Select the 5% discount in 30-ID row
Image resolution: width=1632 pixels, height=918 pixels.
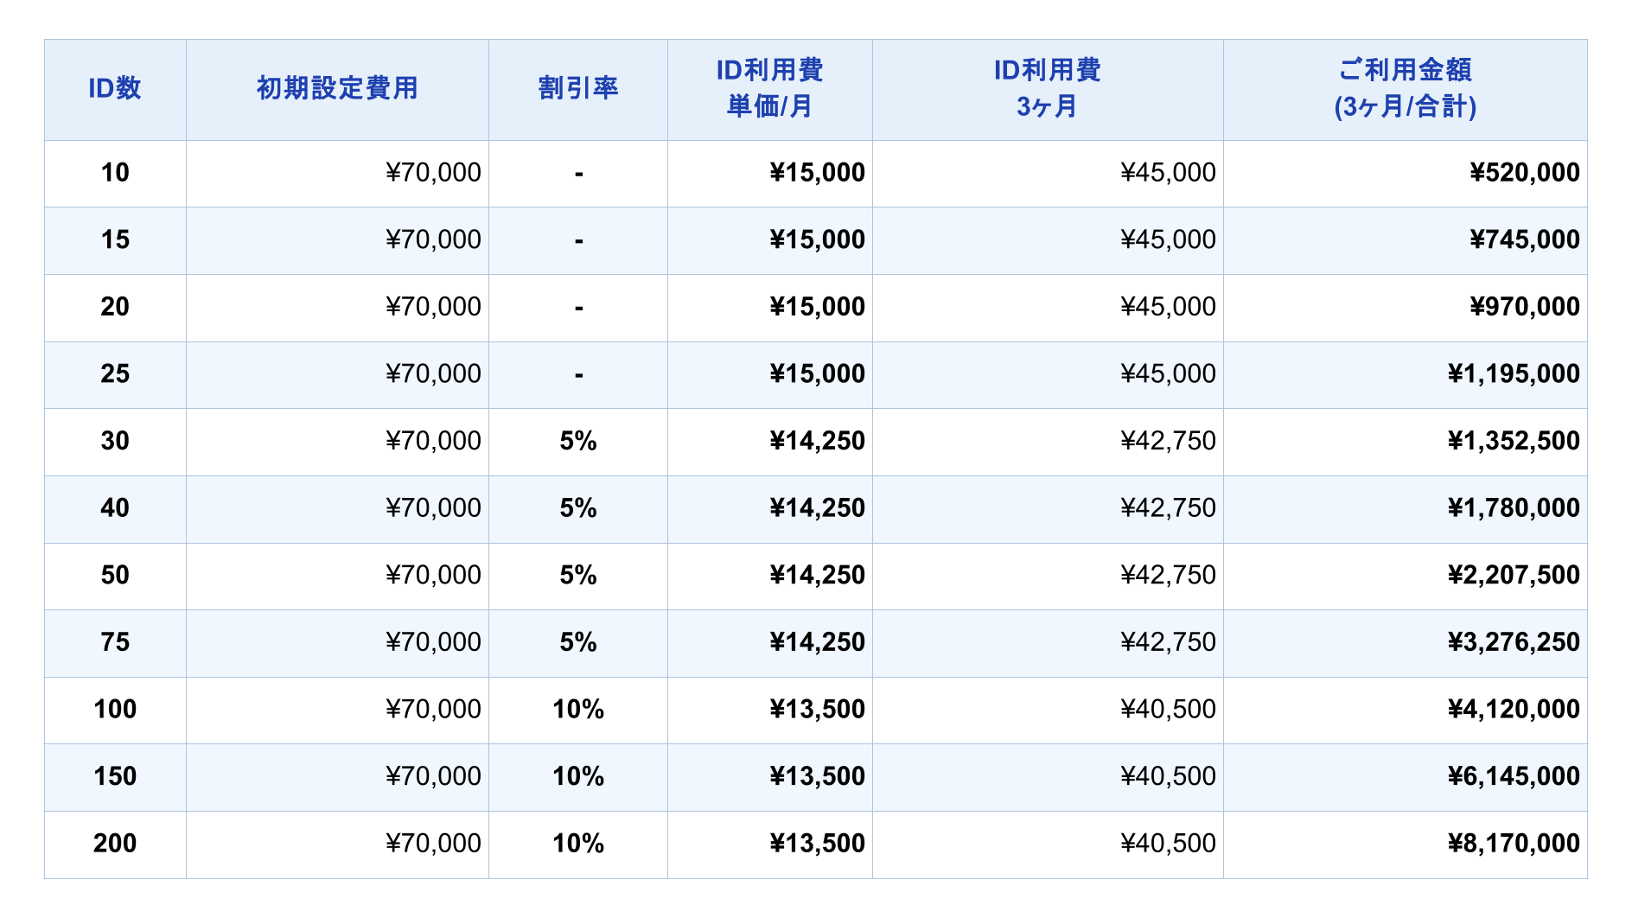pos(577,441)
